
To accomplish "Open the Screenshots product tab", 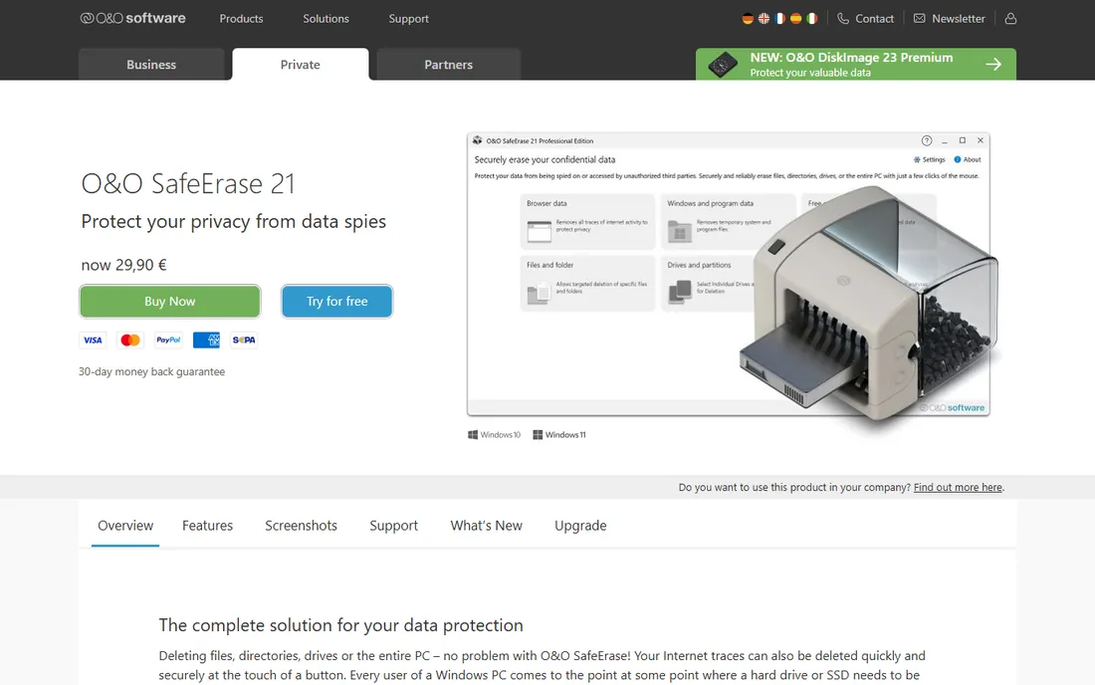I will 301,526.
